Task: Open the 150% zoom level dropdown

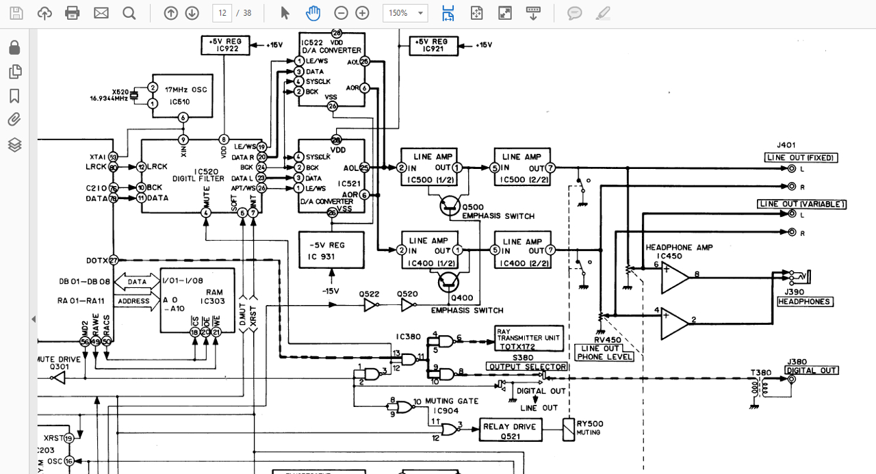Action: [405, 13]
